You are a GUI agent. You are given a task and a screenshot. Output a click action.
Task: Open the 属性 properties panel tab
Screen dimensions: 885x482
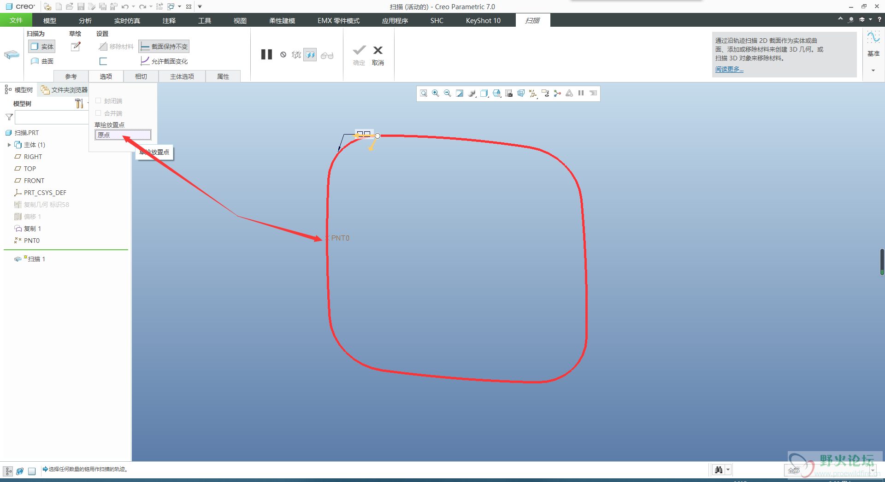click(223, 76)
